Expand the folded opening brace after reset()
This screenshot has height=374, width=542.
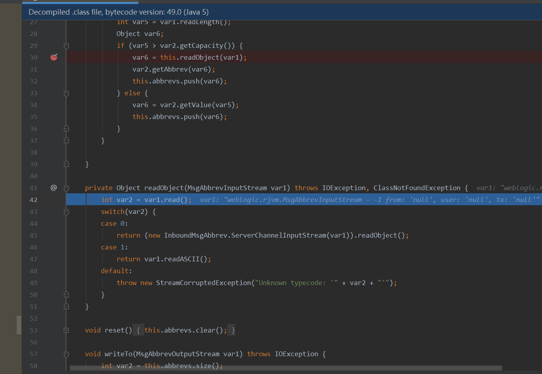tap(138, 330)
